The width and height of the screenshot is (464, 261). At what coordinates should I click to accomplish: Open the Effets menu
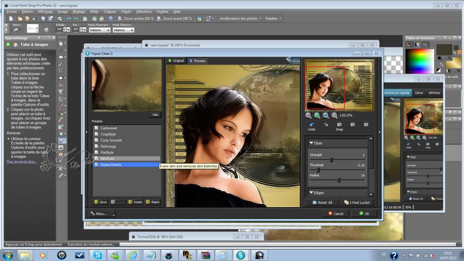(x=94, y=11)
